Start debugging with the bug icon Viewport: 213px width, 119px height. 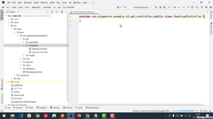click(x=160, y=7)
